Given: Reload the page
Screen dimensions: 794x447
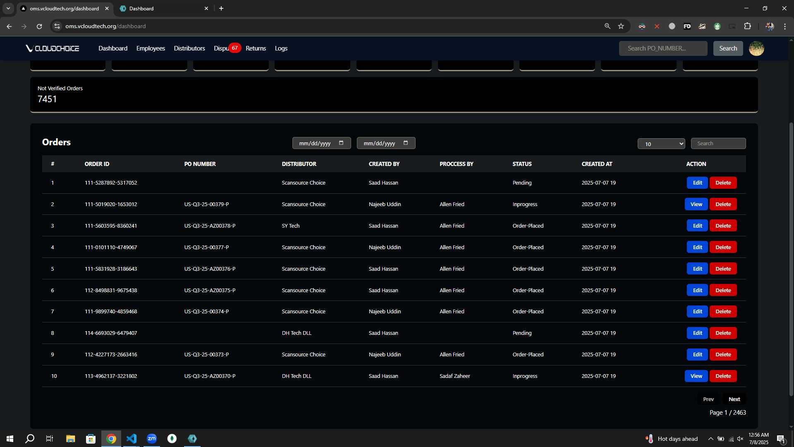Looking at the screenshot, I should 39,26.
